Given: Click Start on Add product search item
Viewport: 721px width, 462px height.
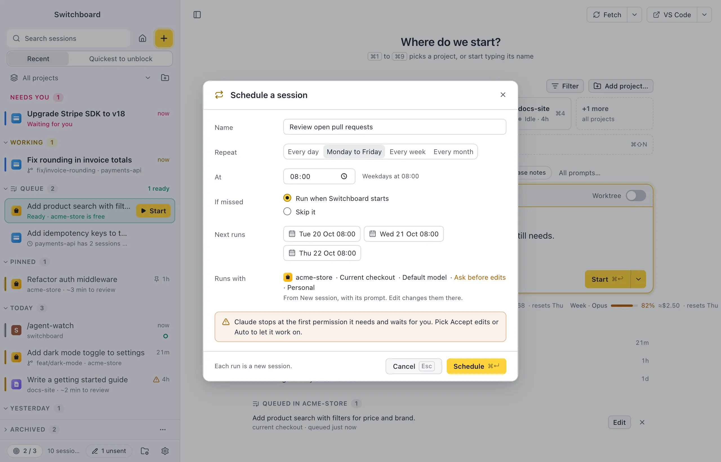Looking at the screenshot, I should point(153,211).
